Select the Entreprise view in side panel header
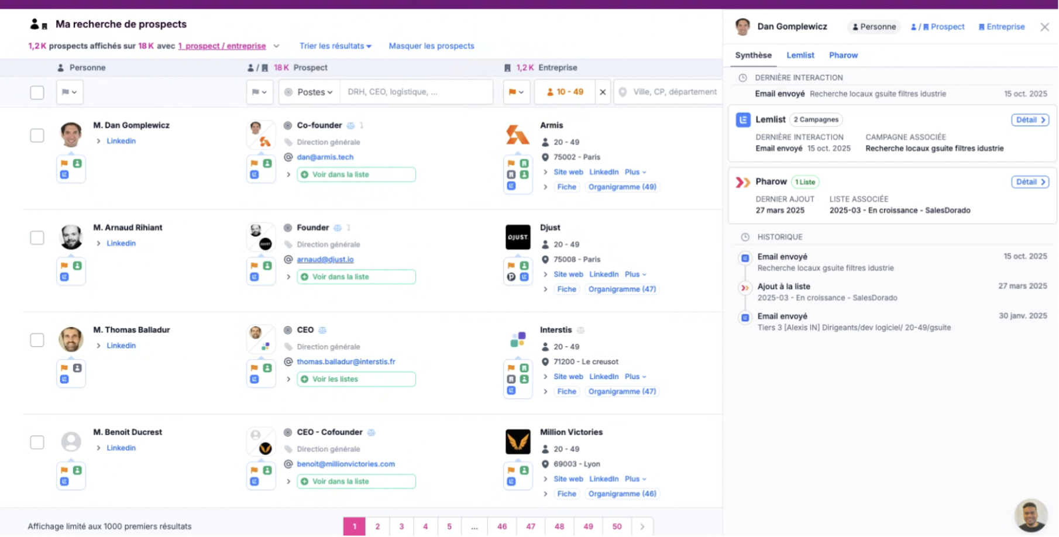The width and height of the screenshot is (1059, 537). (x=1001, y=27)
